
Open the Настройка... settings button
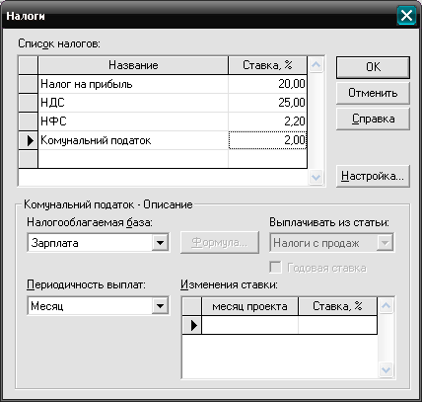click(x=373, y=176)
